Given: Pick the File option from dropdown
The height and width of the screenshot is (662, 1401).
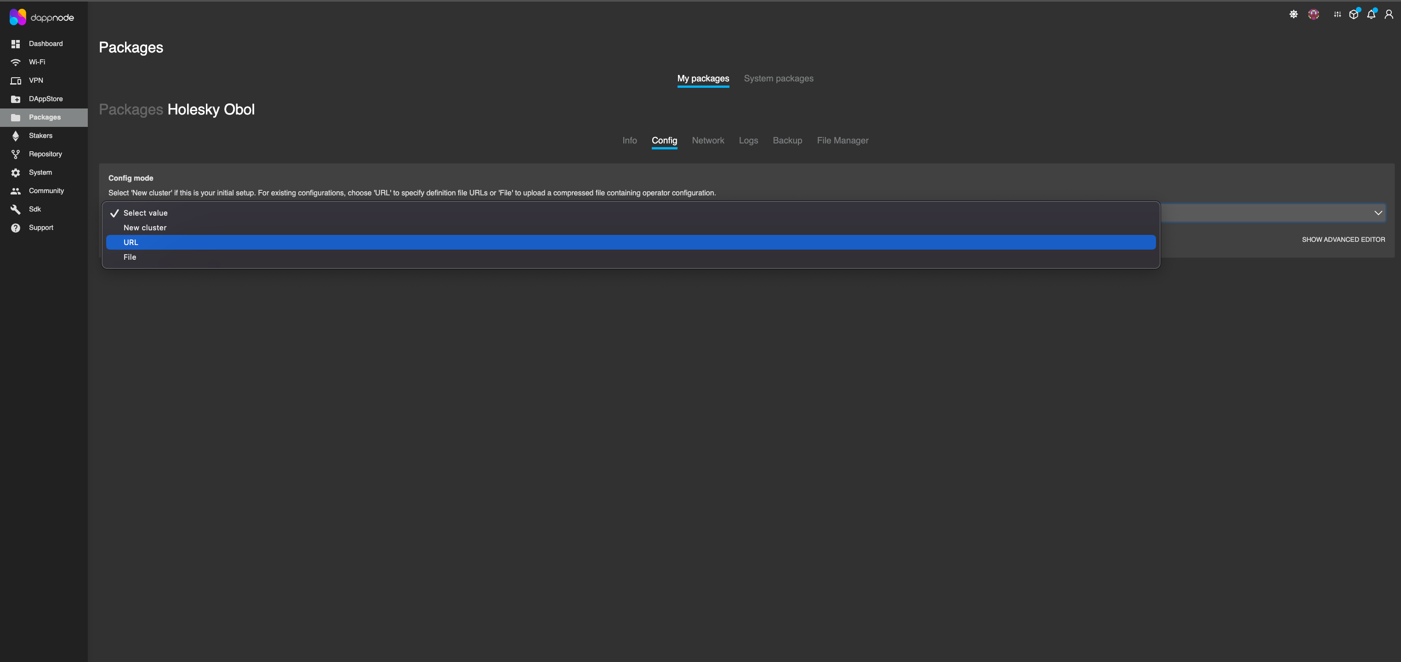Looking at the screenshot, I should (x=130, y=257).
